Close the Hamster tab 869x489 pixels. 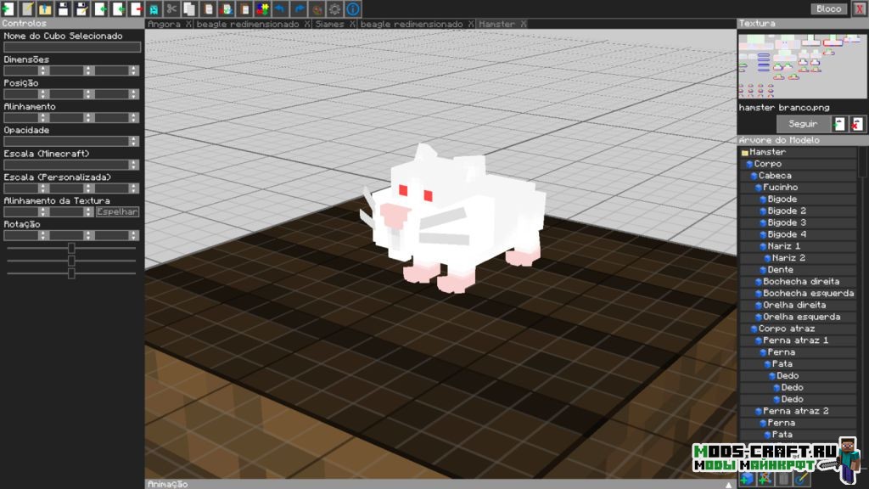click(x=523, y=24)
